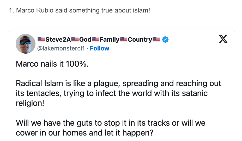Click the 'Marco nails it 100%.' line
Viewport: 242px width, 141px height.
52,64
